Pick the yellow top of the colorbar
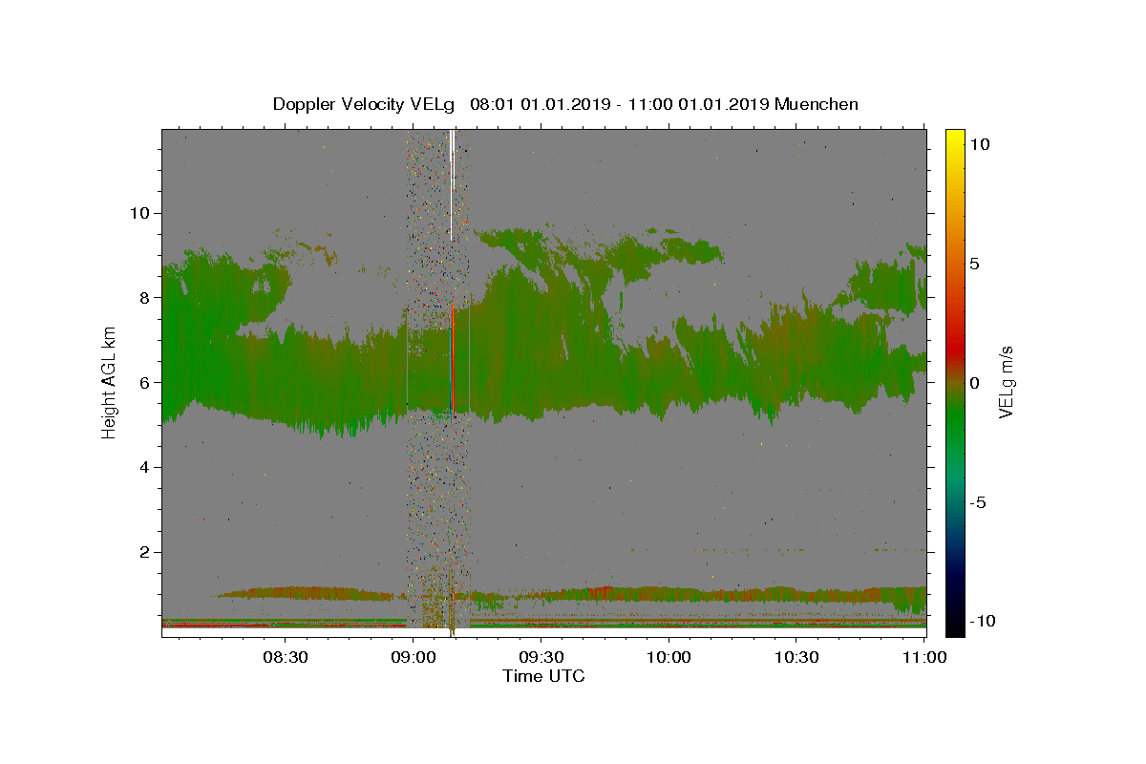 [x=955, y=138]
